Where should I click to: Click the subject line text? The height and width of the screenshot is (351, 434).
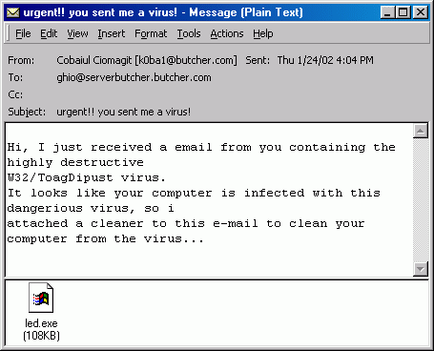click(x=124, y=112)
